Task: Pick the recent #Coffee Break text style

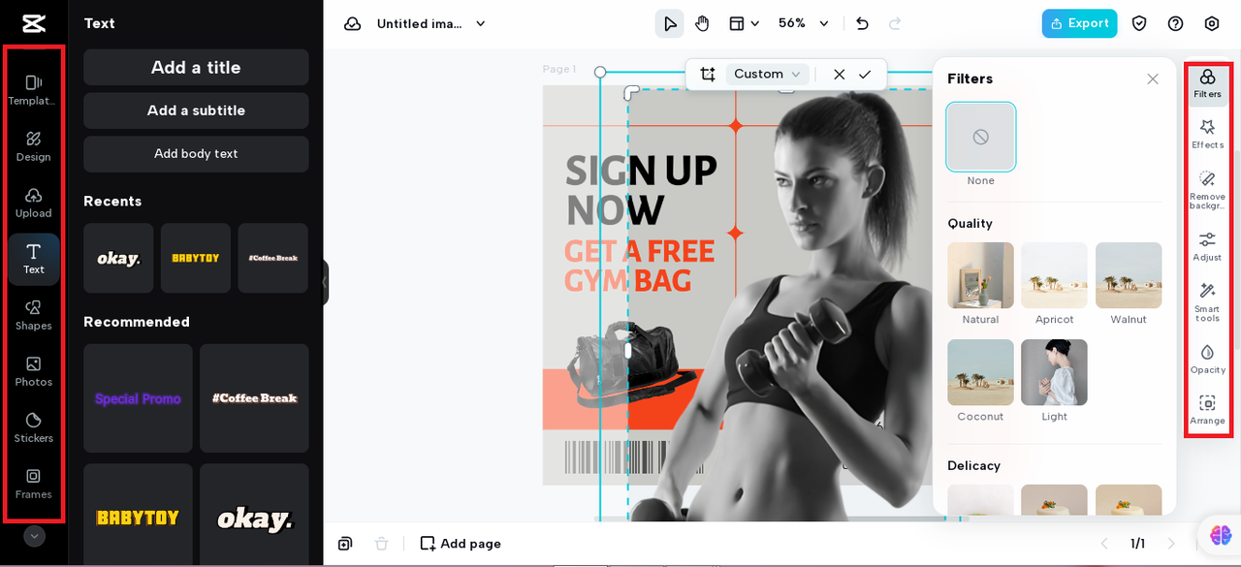Action: 272,258
